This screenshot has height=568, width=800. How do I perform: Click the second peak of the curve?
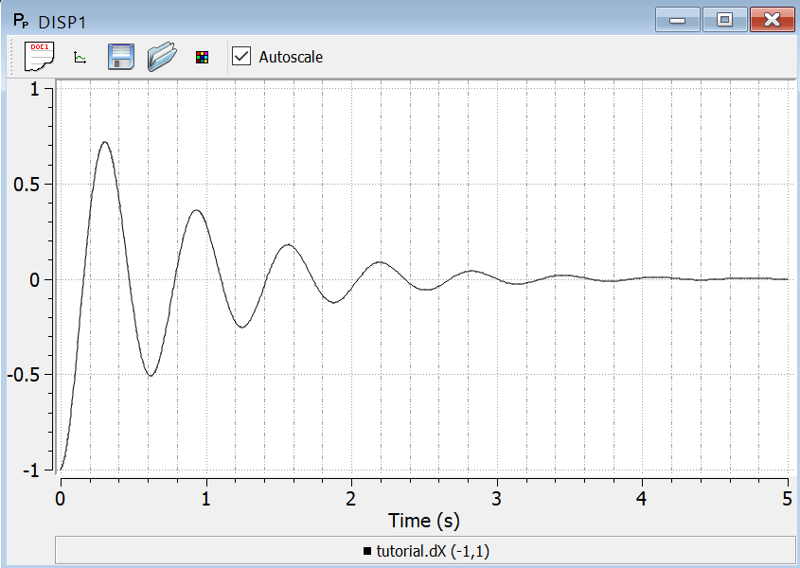[196, 210]
